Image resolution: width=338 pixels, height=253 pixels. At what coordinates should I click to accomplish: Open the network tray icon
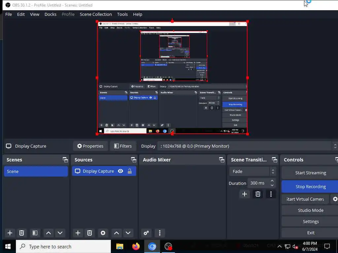coord(287,246)
